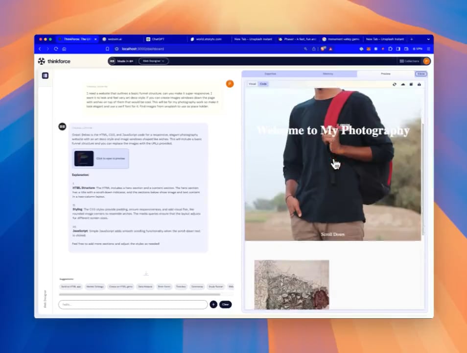This screenshot has height=353, width=467.
Task: Click the orange user avatar in header
Action: pos(426,61)
